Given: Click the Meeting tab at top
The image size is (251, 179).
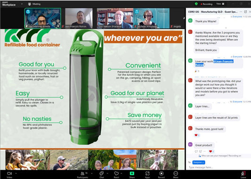Looking at the screenshot, I should click(x=34, y=4).
